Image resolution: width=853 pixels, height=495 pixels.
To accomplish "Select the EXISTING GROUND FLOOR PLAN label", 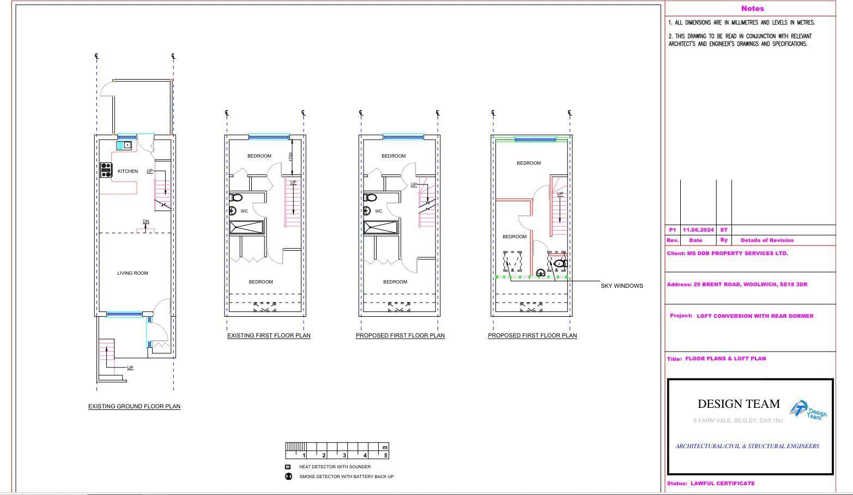I will [134, 406].
